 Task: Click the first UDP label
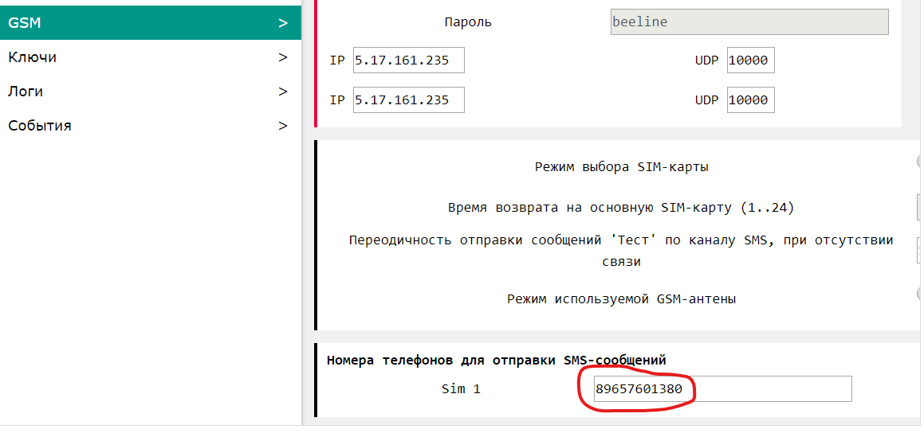[x=706, y=60]
